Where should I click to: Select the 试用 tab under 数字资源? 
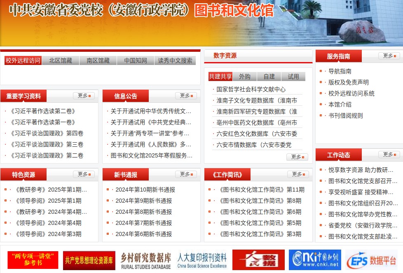[x=293, y=76]
